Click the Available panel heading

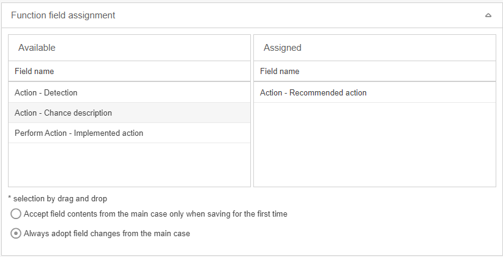[37, 48]
